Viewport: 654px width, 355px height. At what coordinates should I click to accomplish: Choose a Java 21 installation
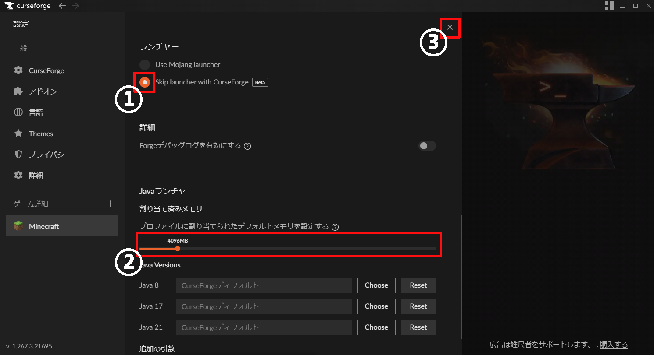[376, 327]
